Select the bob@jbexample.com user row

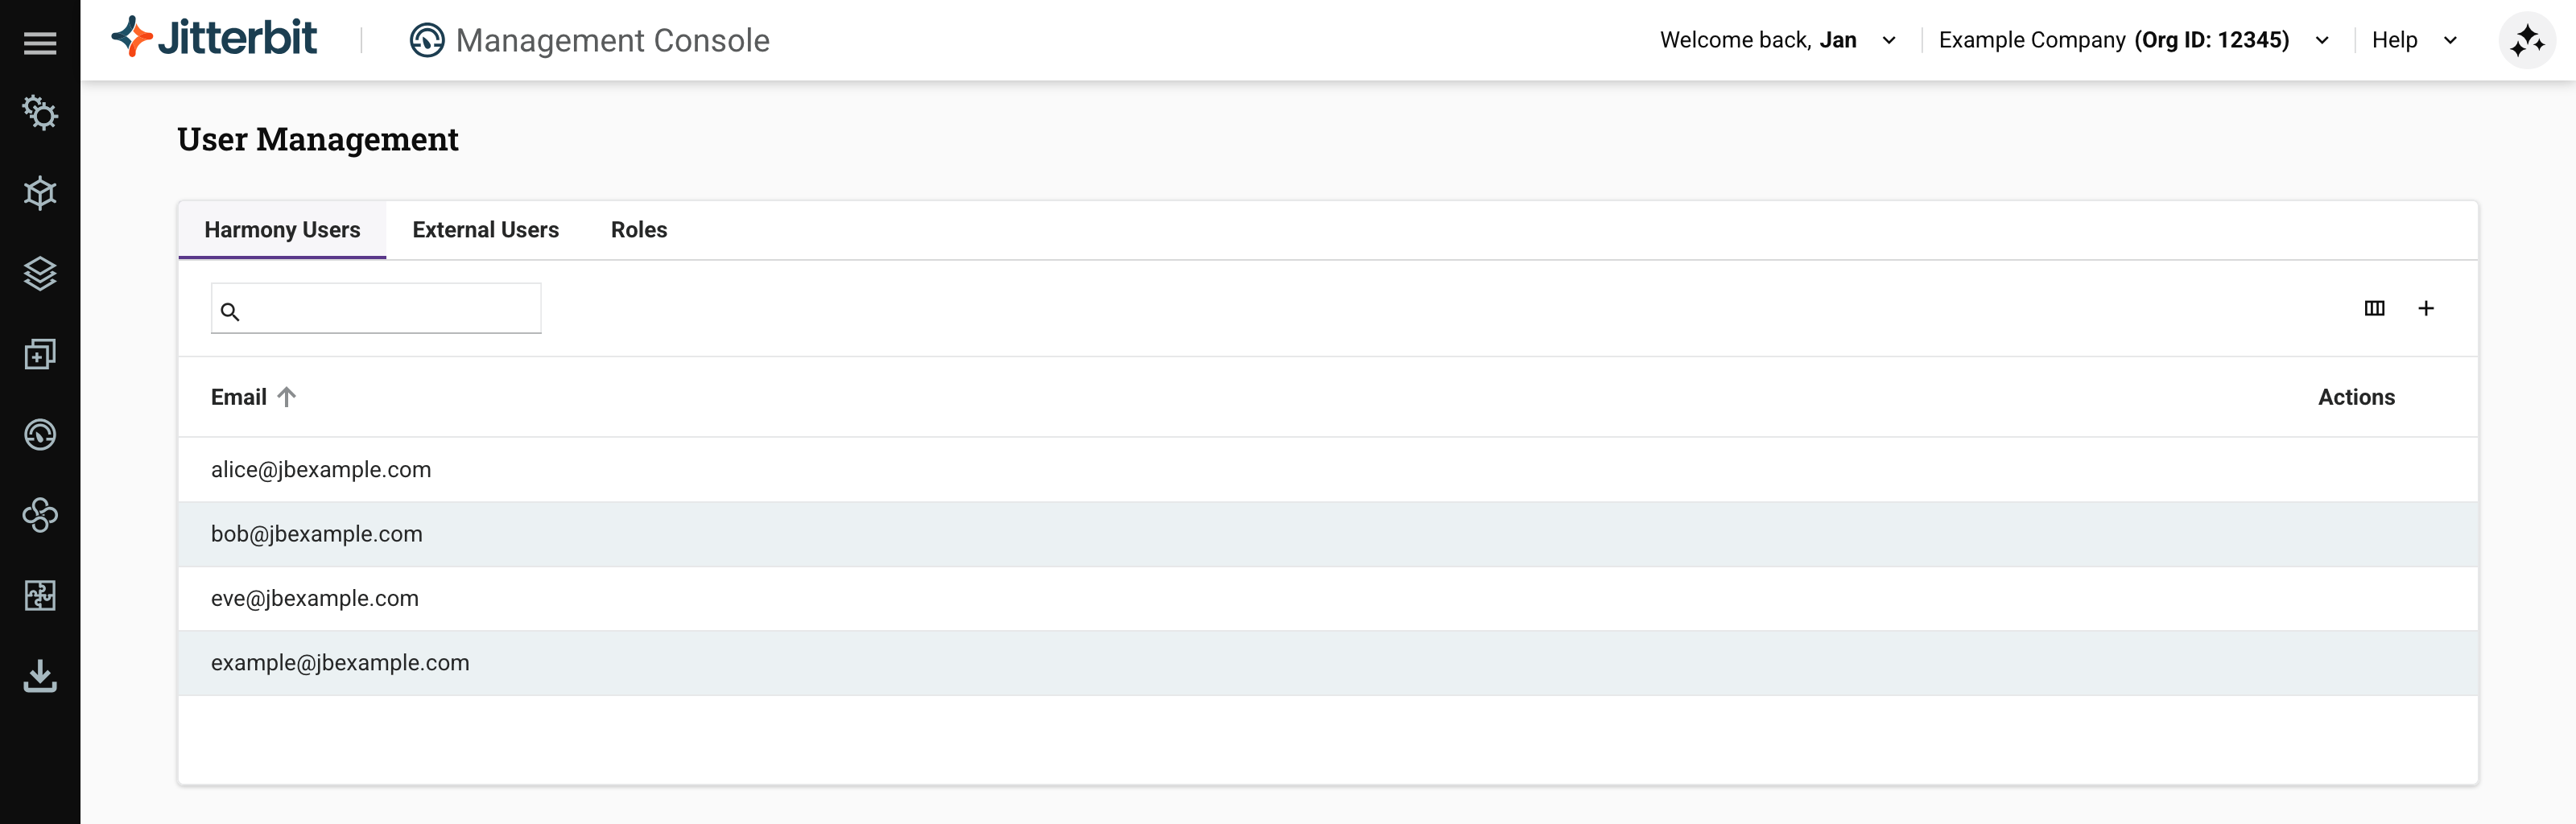(x=317, y=534)
